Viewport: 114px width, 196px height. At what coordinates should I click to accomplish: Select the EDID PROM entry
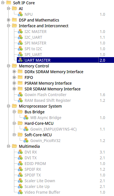(x=35, y=164)
